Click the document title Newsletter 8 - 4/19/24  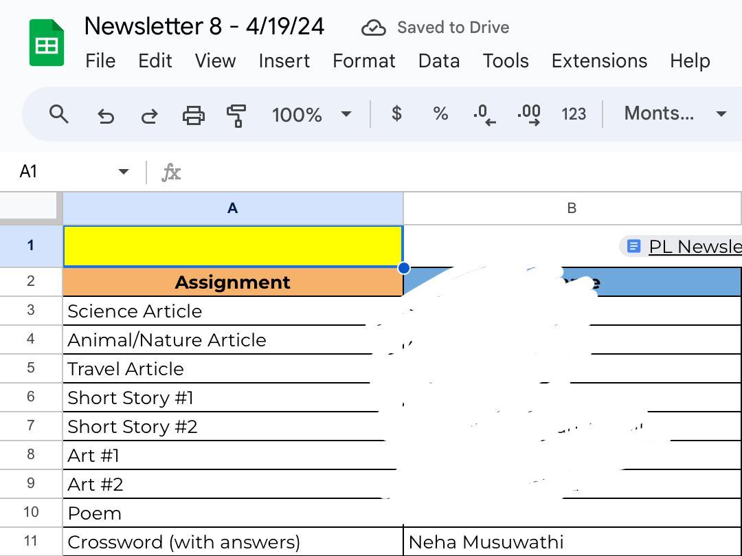coord(204,26)
